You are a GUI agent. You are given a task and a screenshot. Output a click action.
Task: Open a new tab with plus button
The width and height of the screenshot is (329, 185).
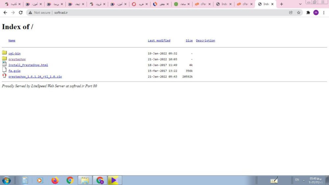point(281,4)
